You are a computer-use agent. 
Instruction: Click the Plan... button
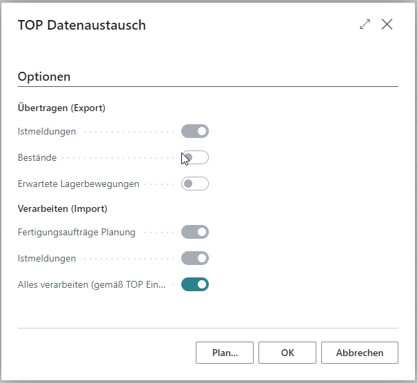[x=225, y=353]
